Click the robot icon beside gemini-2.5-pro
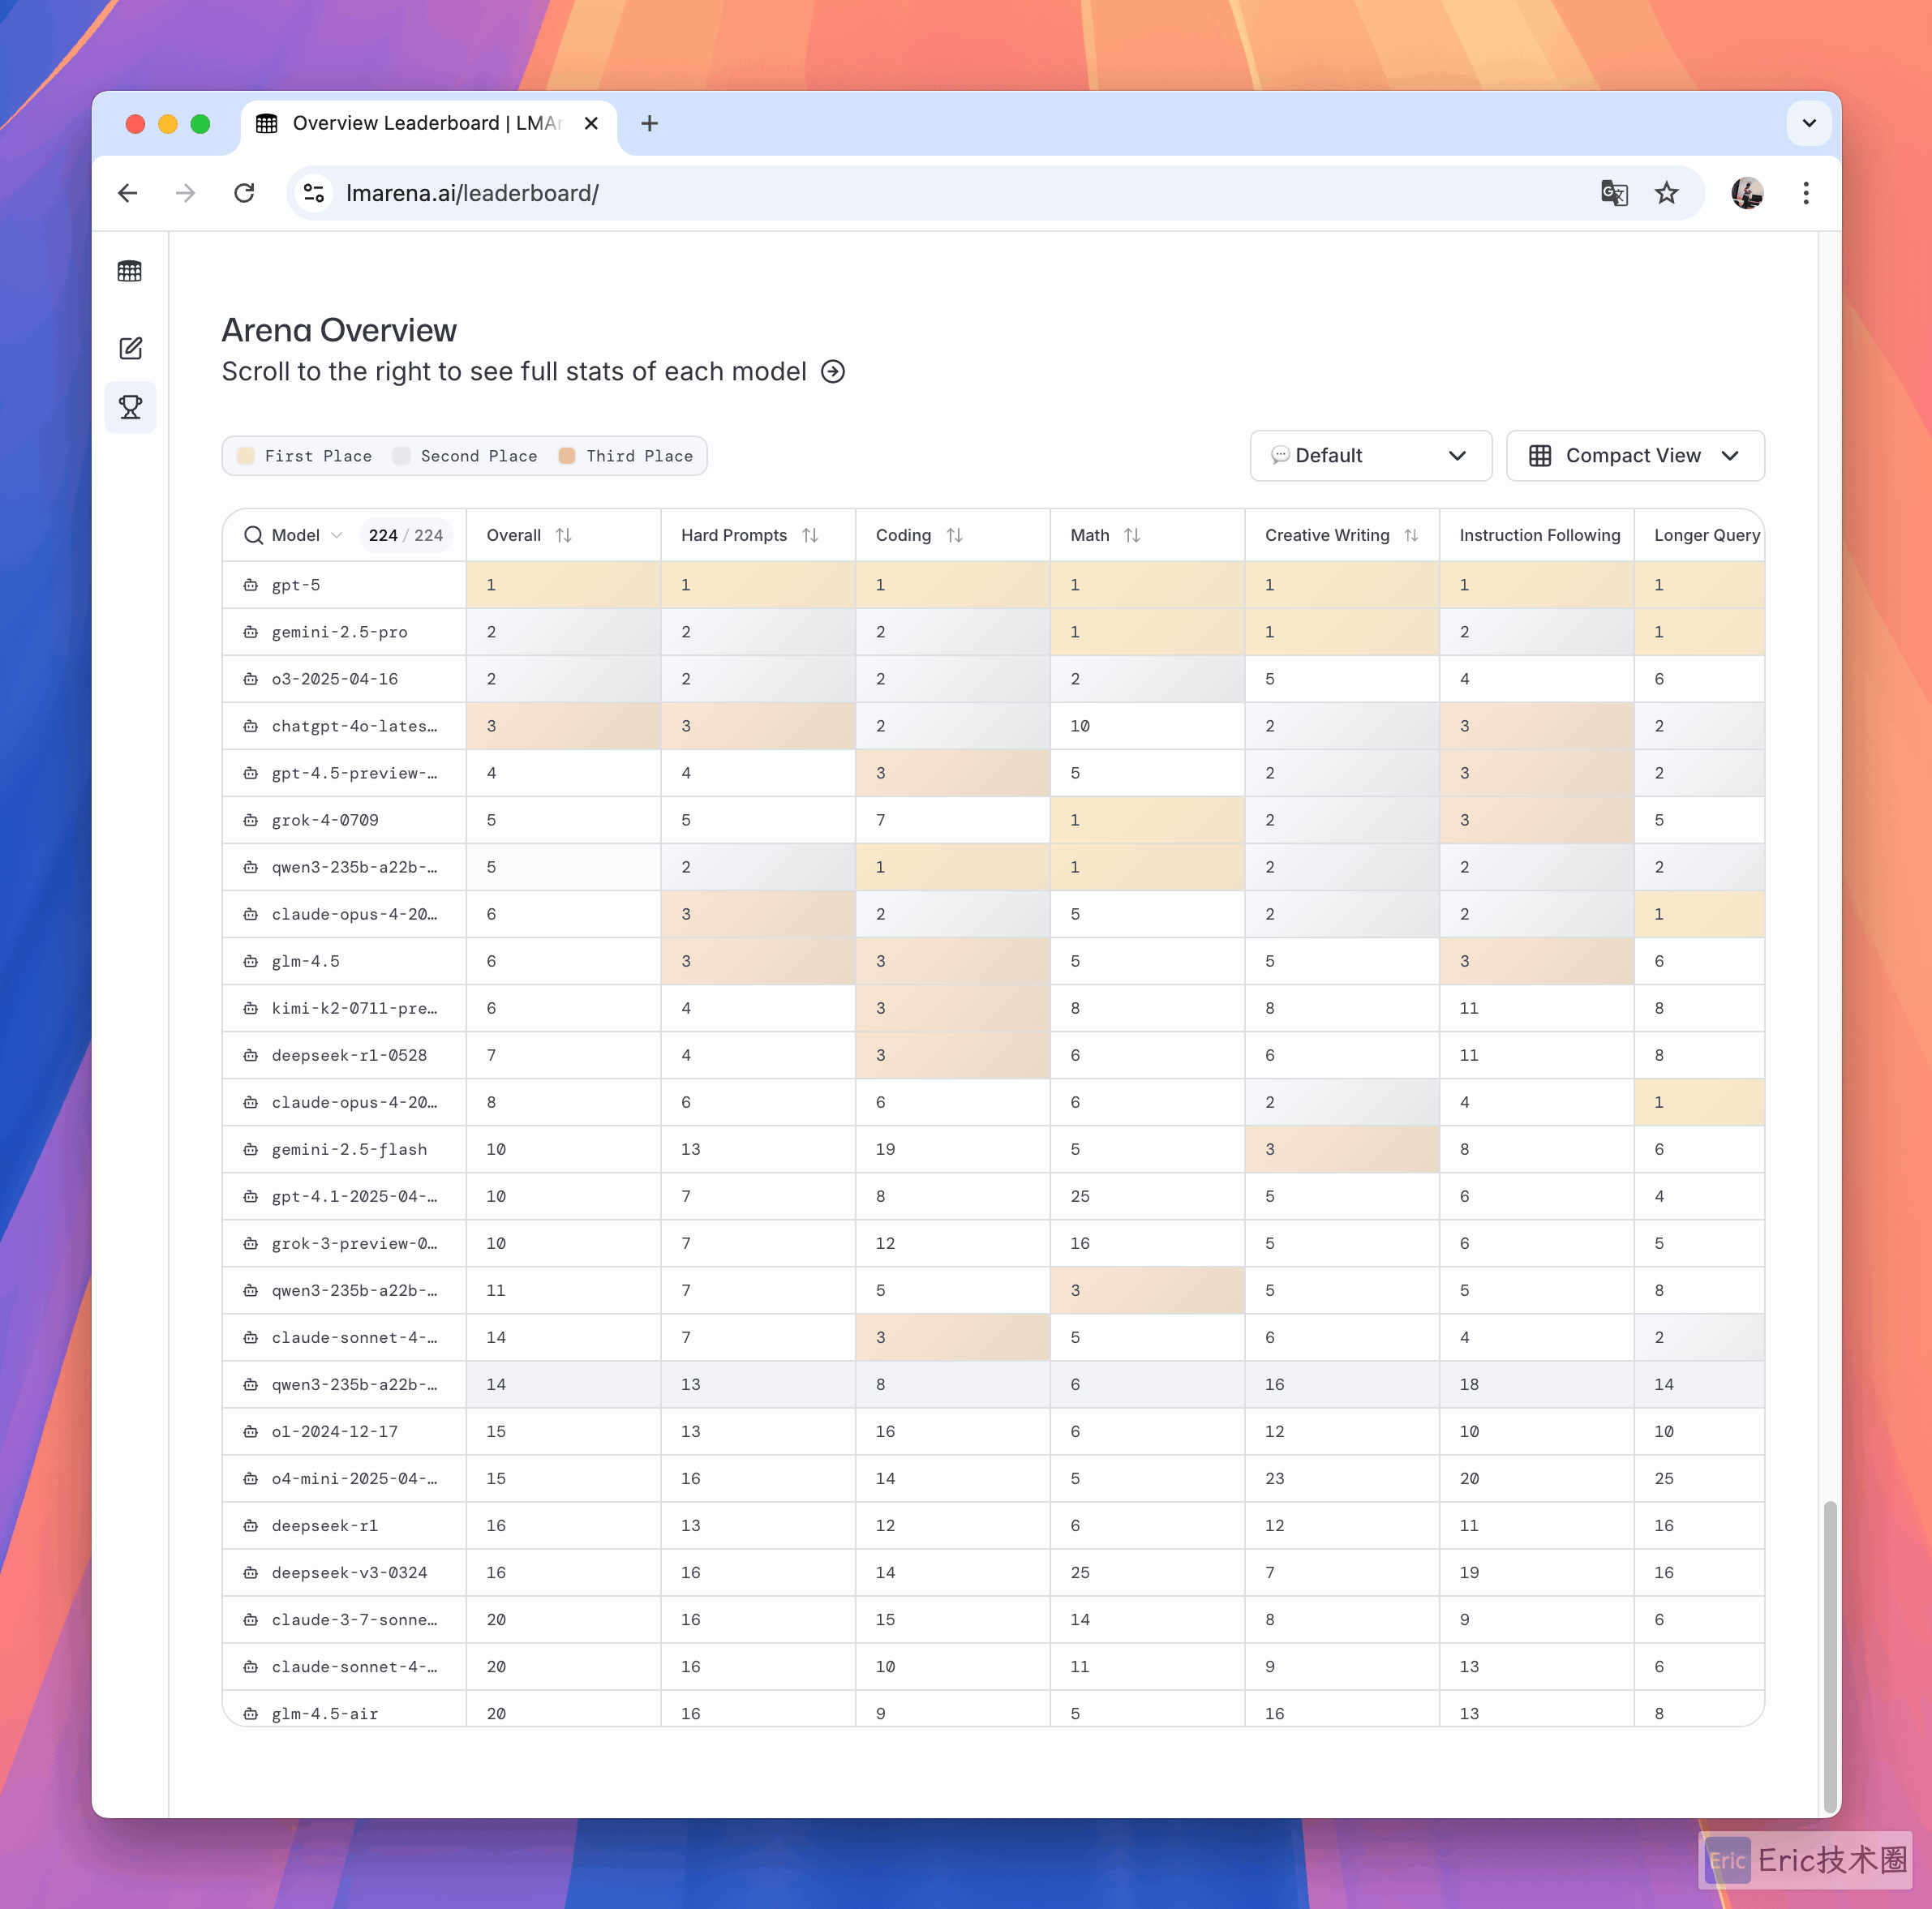The width and height of the screenshot is (1932, 1909). [251, 632]
